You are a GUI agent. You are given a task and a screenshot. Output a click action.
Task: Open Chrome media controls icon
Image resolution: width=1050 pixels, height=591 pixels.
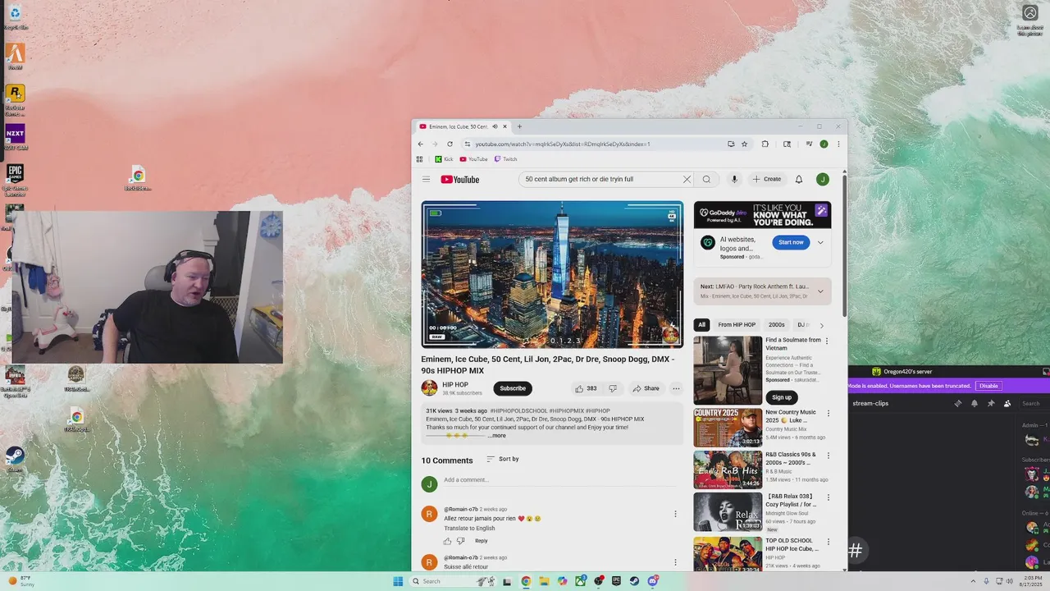tap(809, 144)
